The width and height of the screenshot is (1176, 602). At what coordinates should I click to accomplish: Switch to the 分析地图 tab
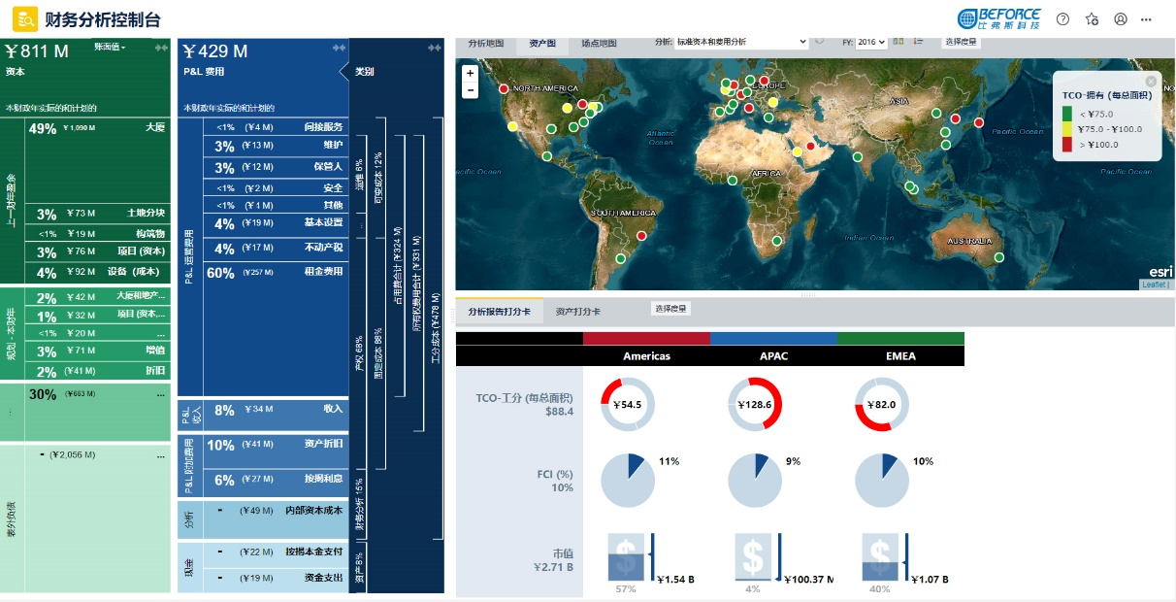click(x=486, y=43)
